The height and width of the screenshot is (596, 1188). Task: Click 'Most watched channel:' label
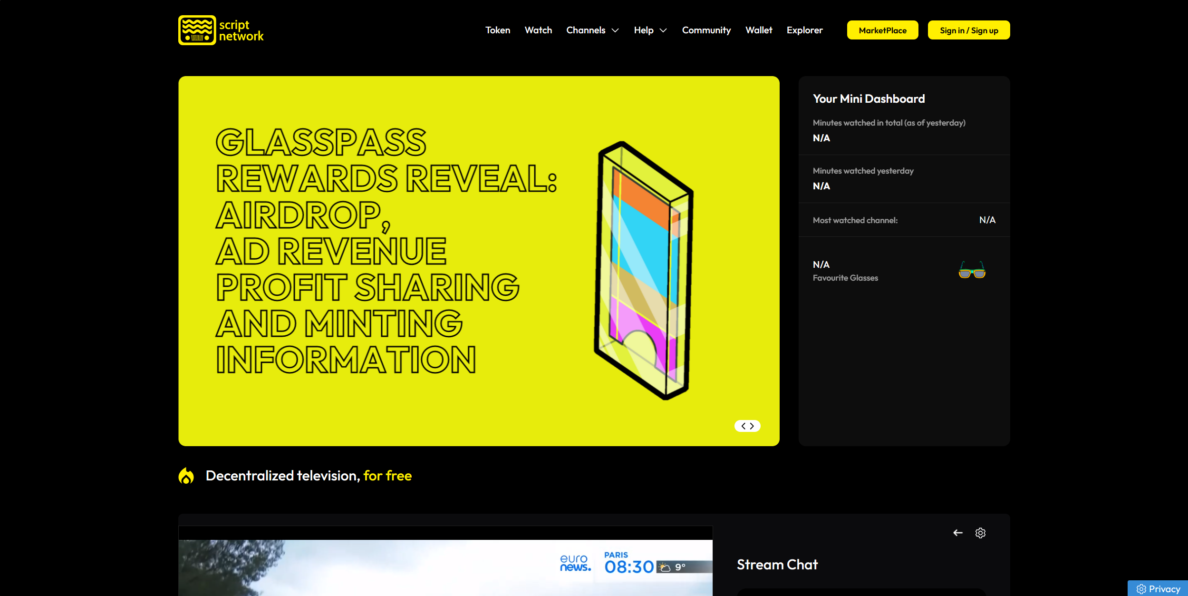[855, 220]
